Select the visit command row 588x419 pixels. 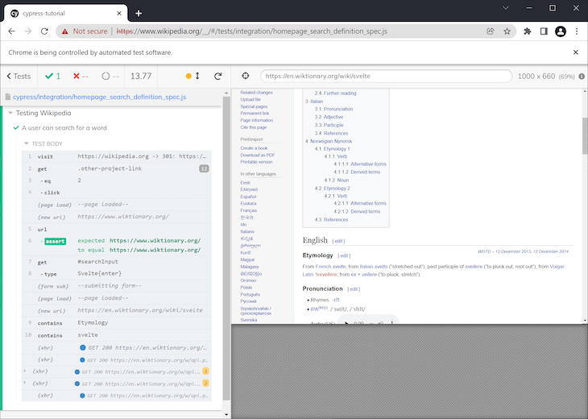point(116,156)
